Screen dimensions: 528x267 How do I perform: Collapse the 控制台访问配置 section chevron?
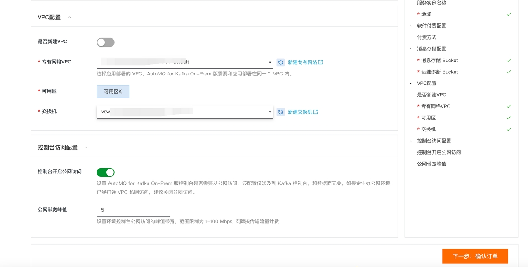point(86,148)
